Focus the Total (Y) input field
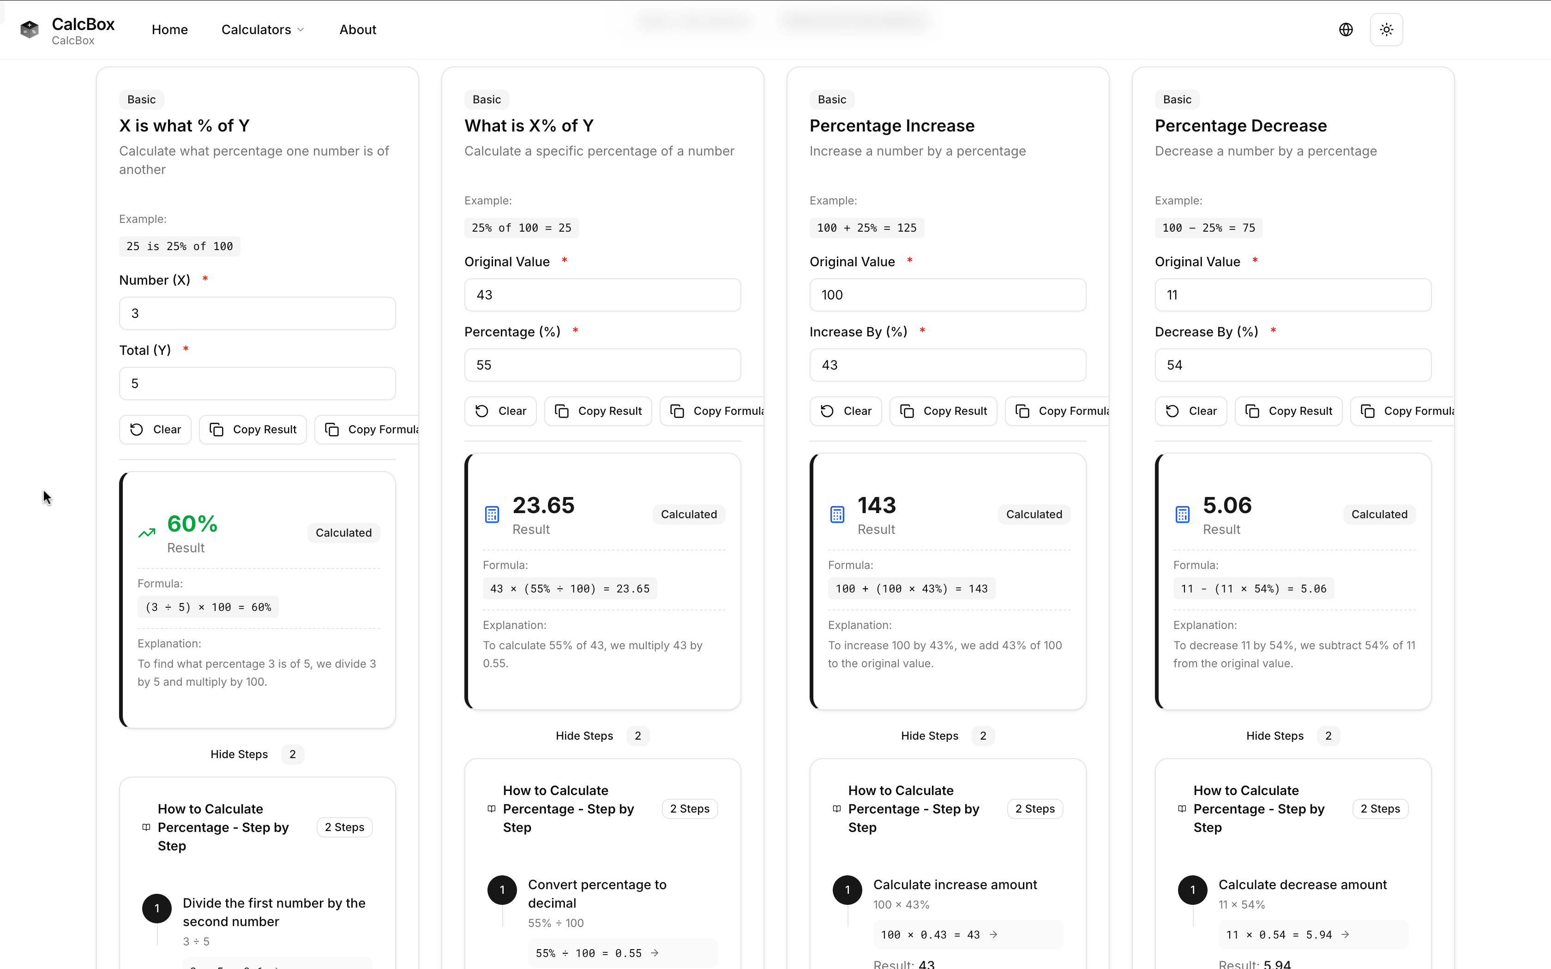 tap(258, 383)
